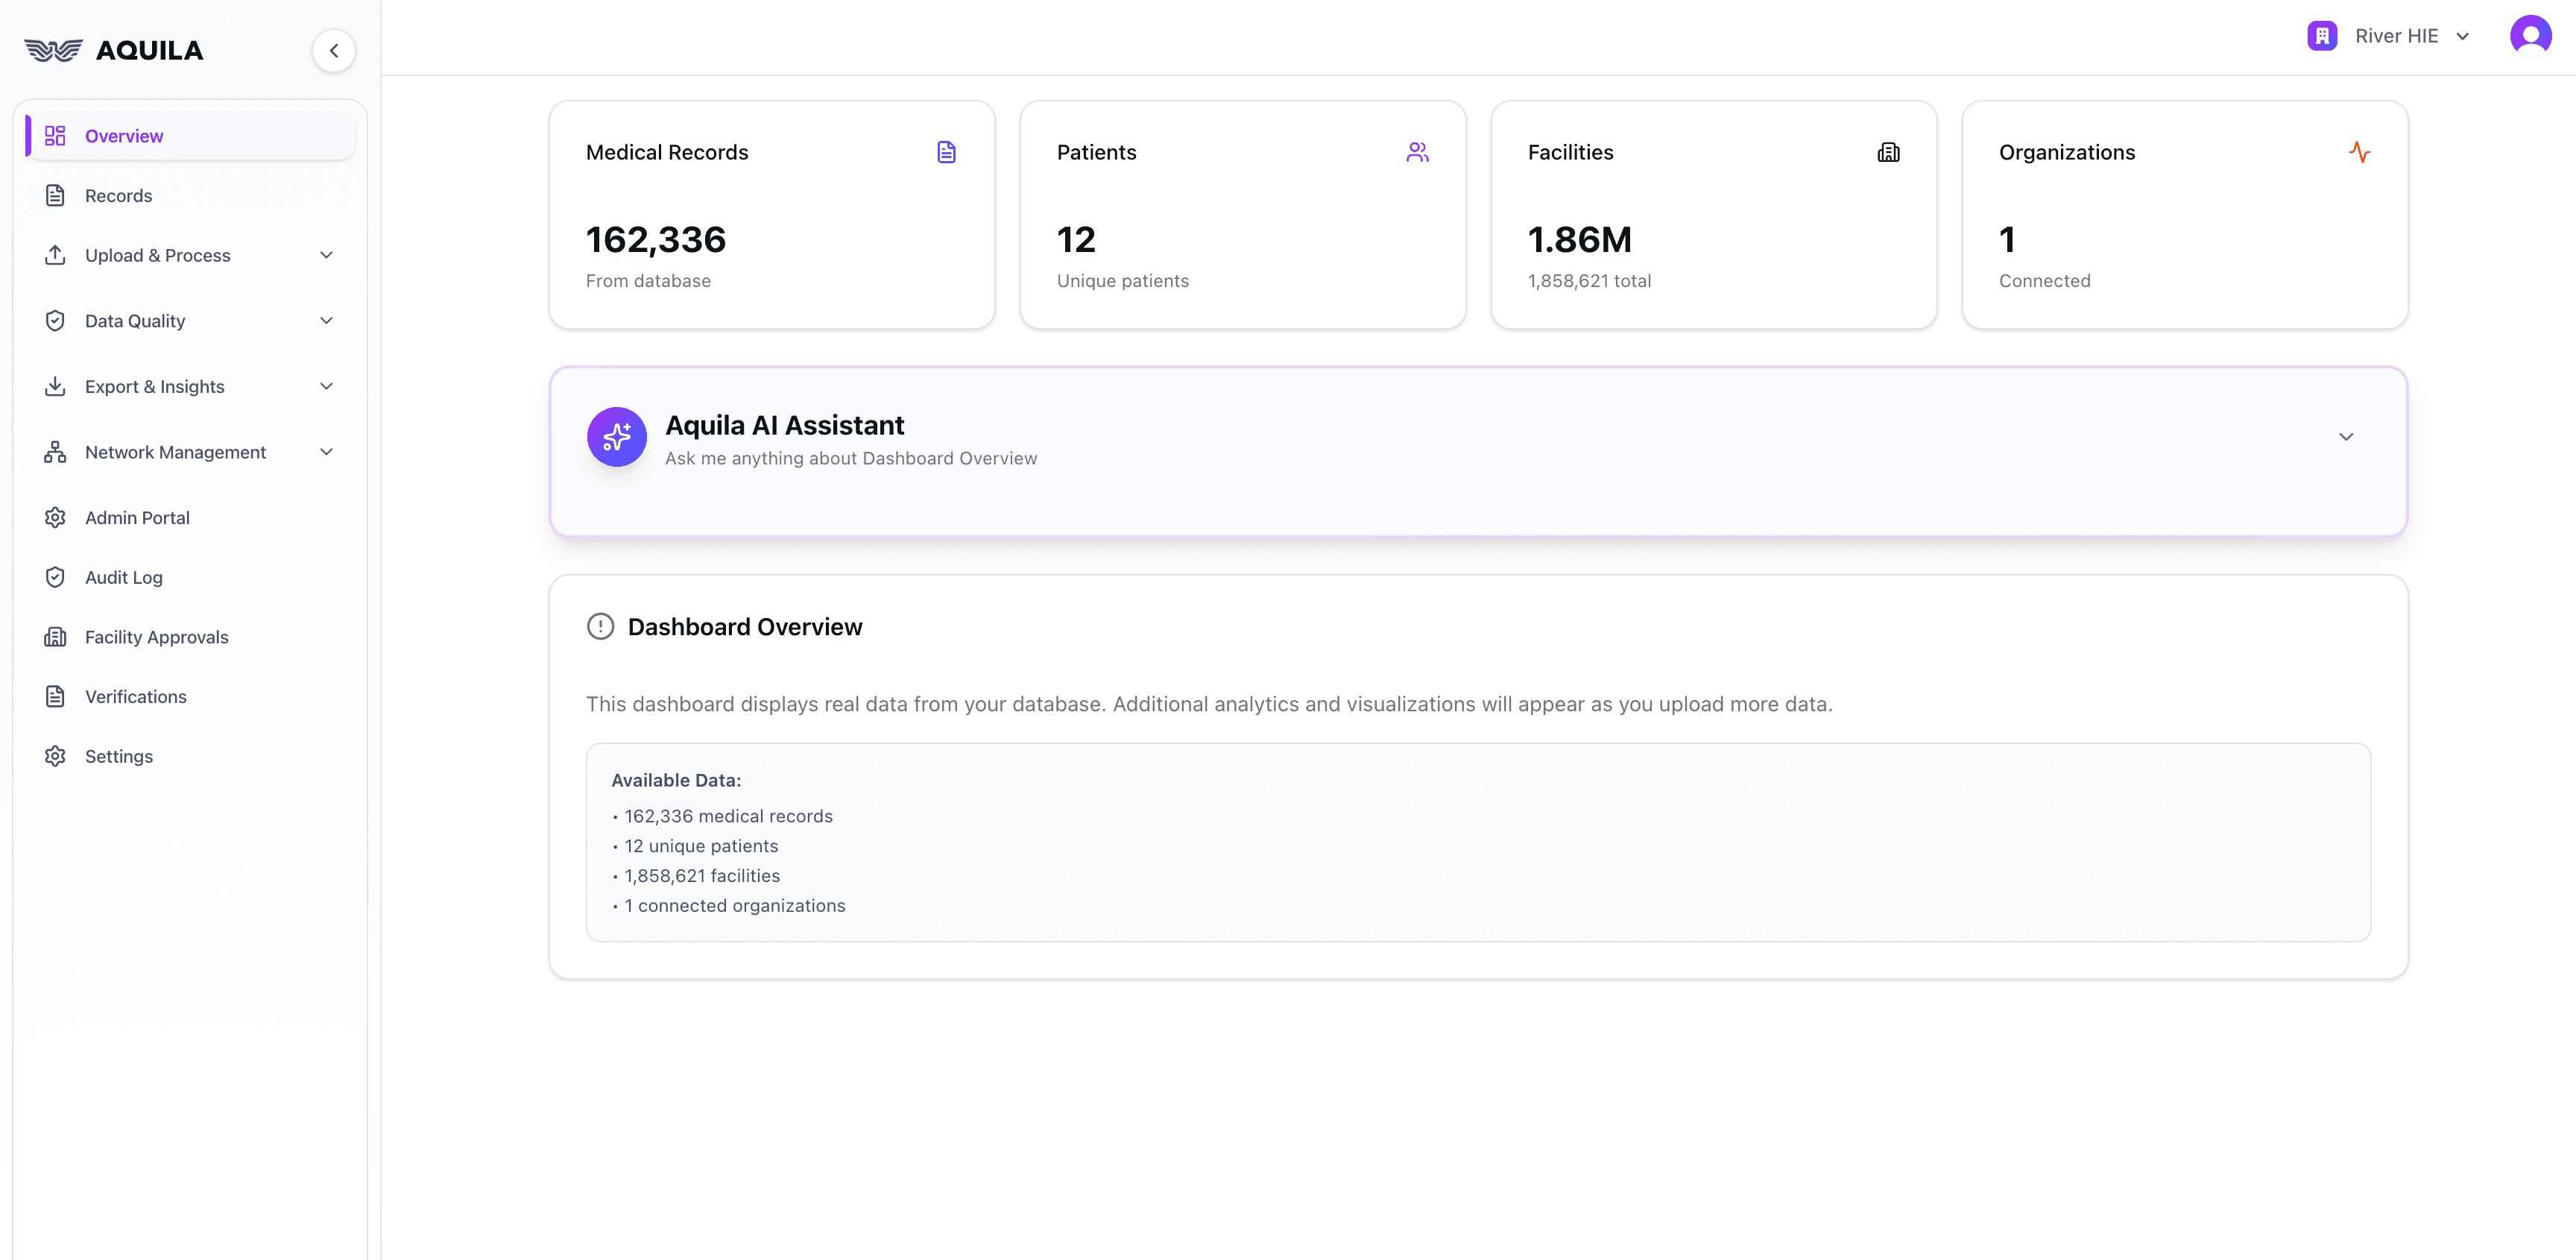Open Facility Approvals in the sidebar
The width and height of the screenshot is (2576, 1260).
pos(156,637)
